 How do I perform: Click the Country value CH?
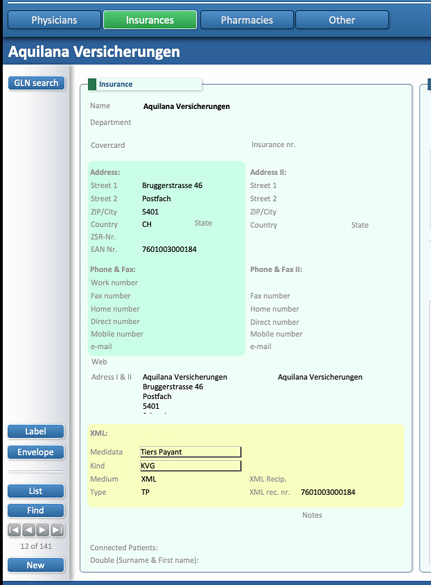coord(147,224)
